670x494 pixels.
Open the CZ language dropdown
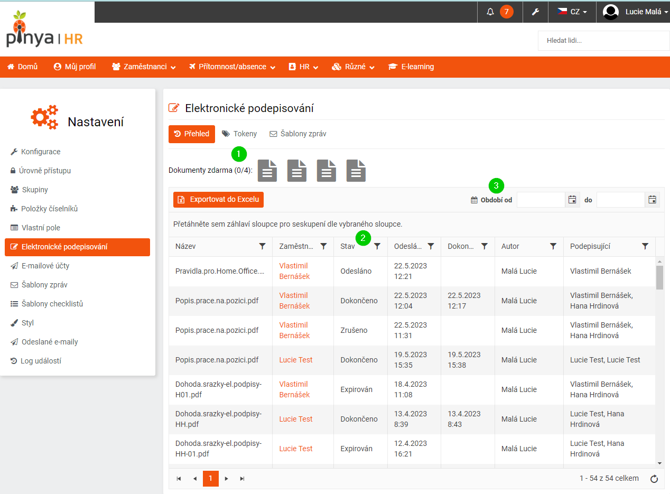coord(572,12)
